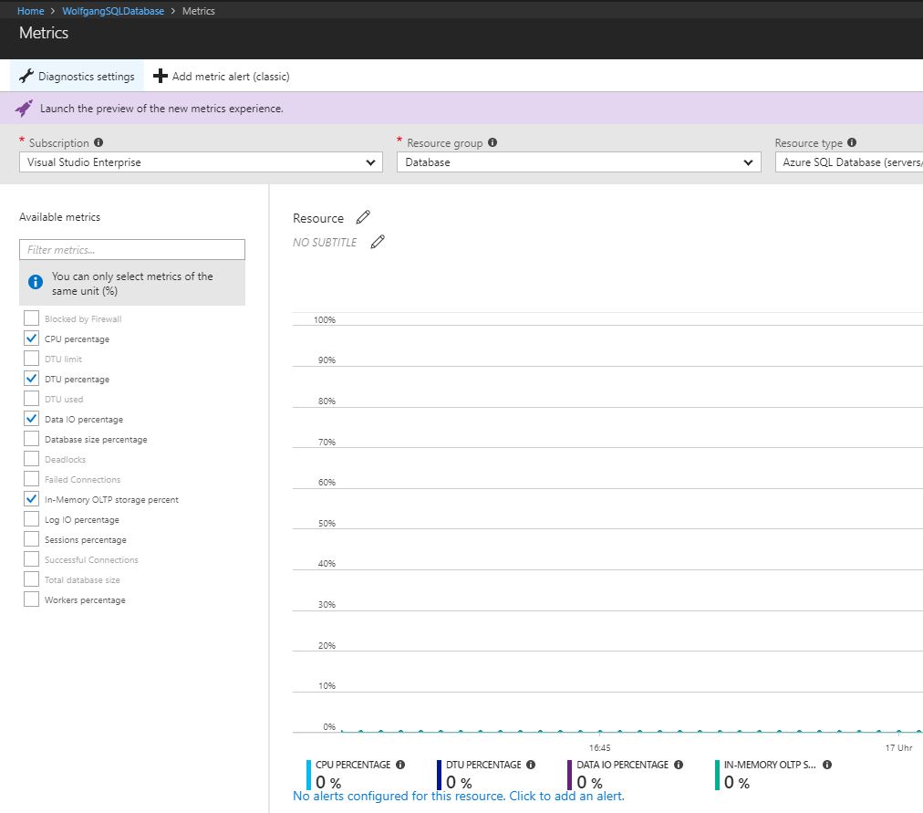Click the plus icon for adding metric alert
The width and height of the screenshot is (923, 813).
point(161,76)
